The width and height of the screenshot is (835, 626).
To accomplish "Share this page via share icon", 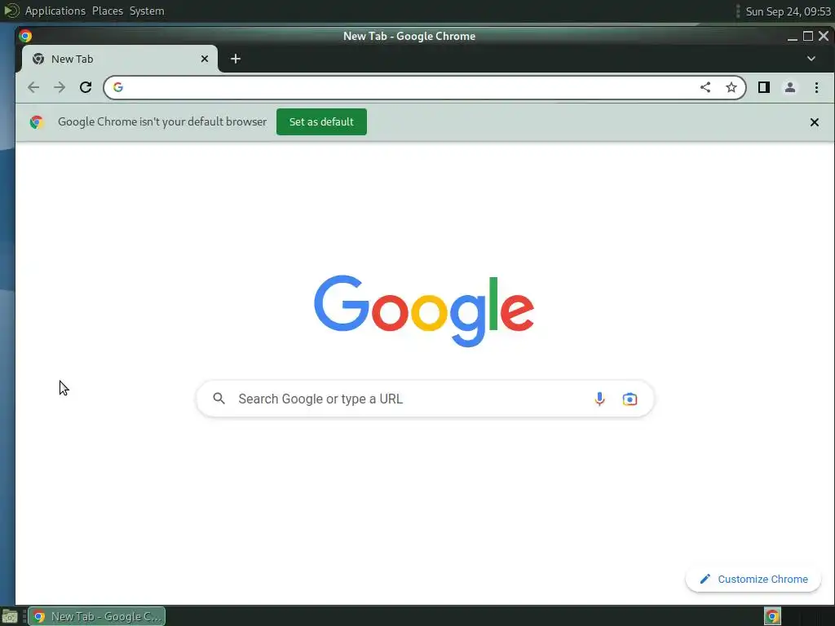I will (x=705, y=87).
